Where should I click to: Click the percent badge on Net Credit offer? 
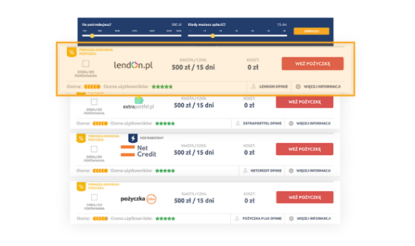coord(81,138)
